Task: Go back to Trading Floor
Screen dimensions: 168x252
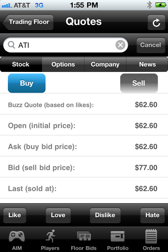Action: click(28, 22)
